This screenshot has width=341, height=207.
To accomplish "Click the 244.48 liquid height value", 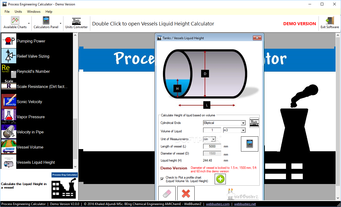I will point(208,160).
